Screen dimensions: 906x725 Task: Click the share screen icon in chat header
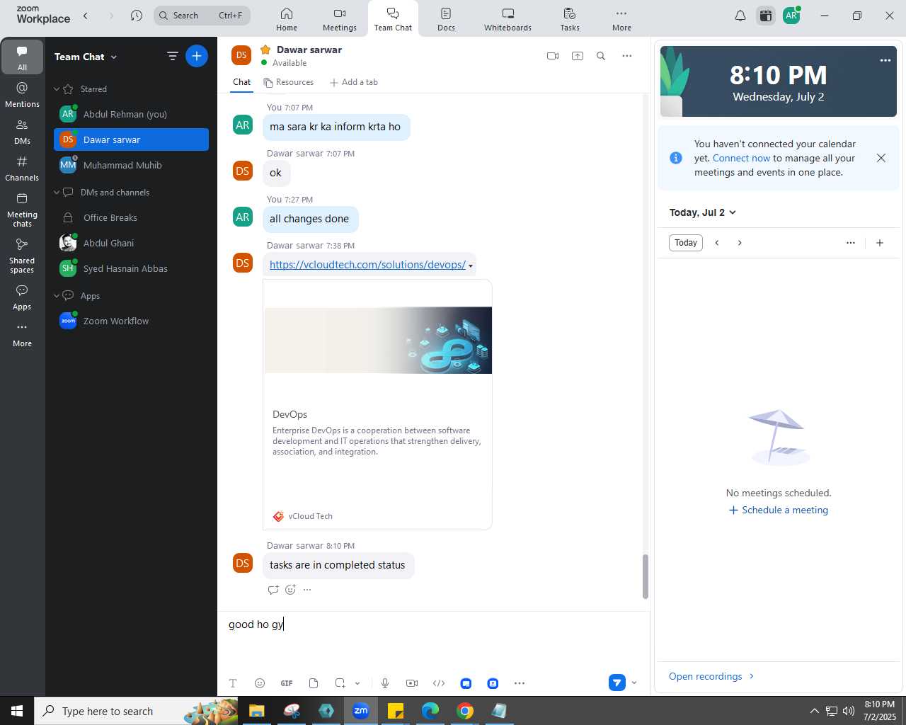point(578,56)
